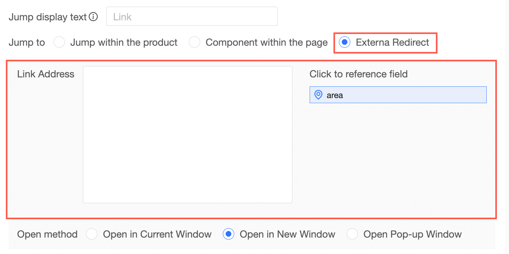Focus the Jump display text Link input

192,16
